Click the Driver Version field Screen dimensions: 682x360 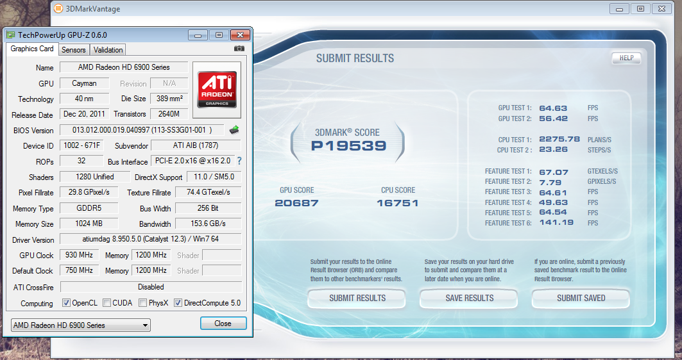[151, 239]
